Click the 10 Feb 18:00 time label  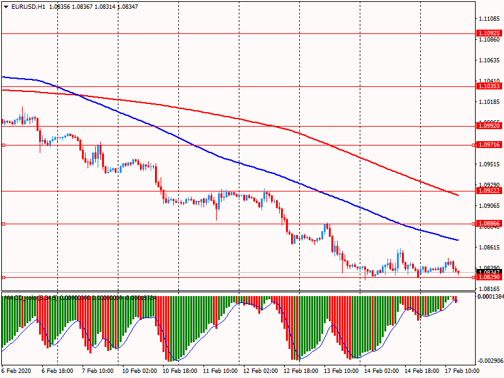pyautogui.click(x=180, y=370)
